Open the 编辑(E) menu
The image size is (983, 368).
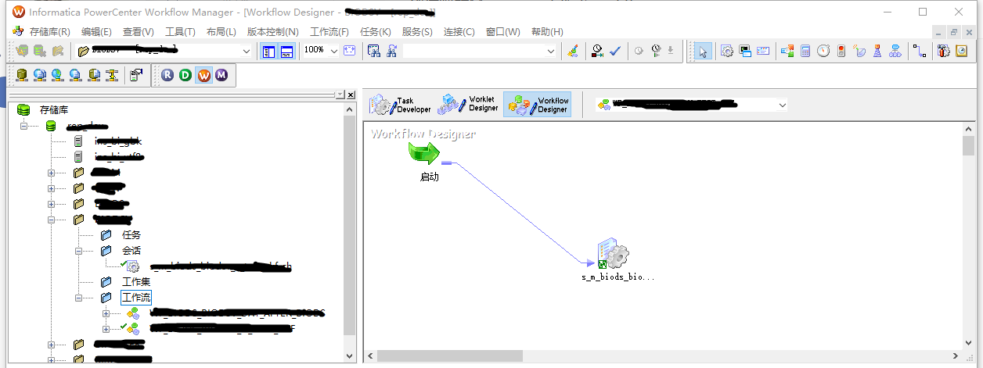click(96, 32)
